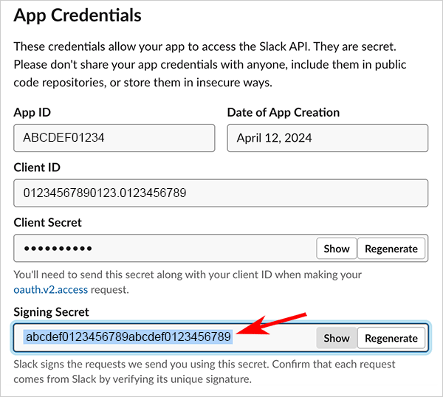Click the Show button for Client Secret

click(336, 249)
